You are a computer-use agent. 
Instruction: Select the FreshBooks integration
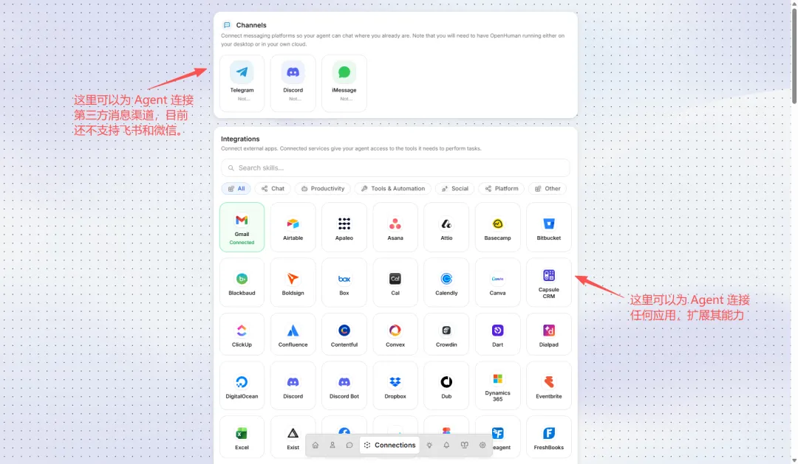(548, 437)
